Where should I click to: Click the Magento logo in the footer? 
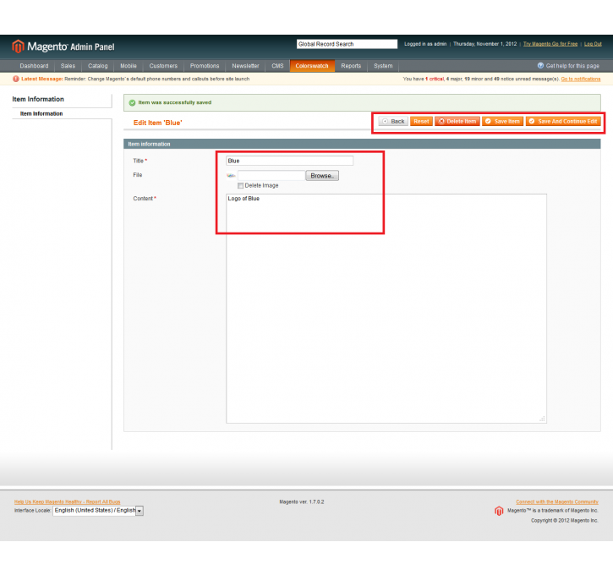coord(500,511)
